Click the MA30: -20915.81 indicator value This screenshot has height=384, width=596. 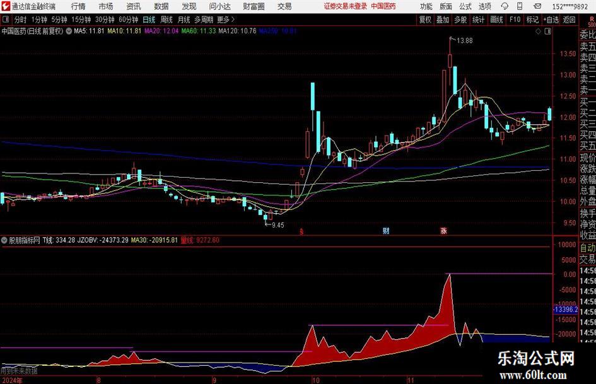pyautogui.click(x=155, y=240)
